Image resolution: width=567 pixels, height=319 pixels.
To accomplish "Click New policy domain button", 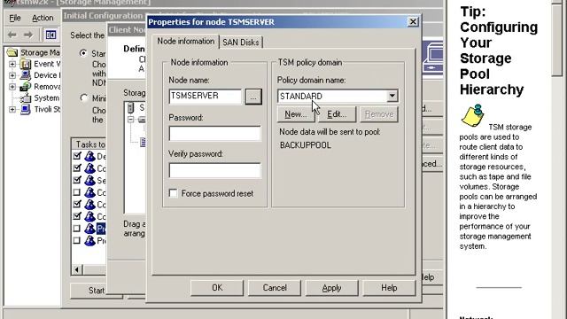I will pos(295,114).
